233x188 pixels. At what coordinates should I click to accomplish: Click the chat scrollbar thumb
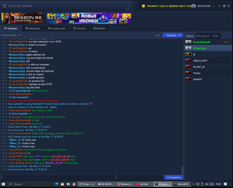tap(182, 170)
